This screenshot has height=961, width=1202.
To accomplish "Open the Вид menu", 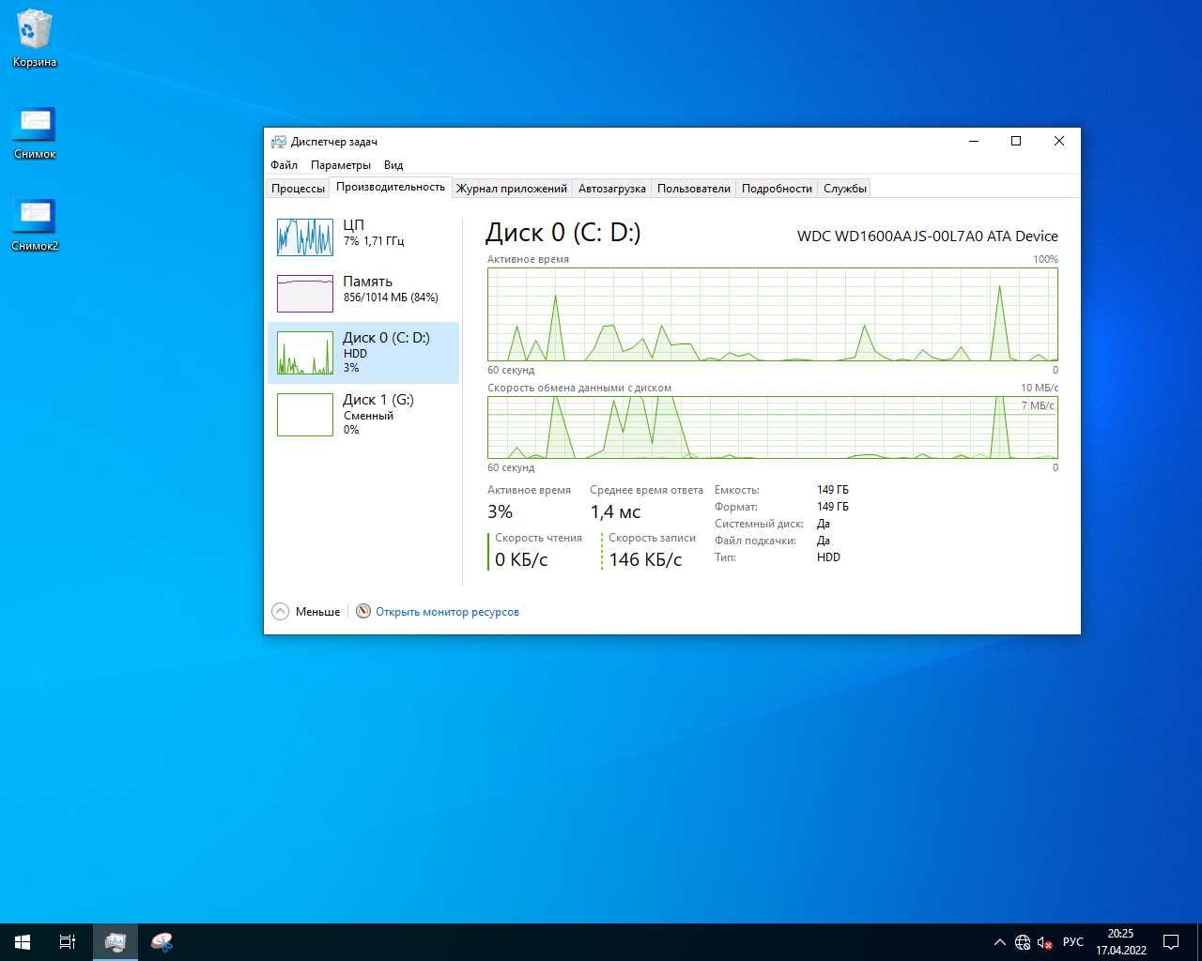I will coord(393,165).
